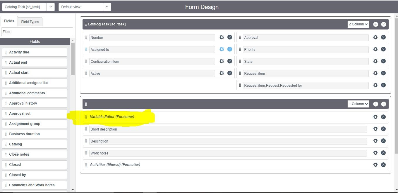
Task: Select the Approval set field item
Action: point(35,114)
